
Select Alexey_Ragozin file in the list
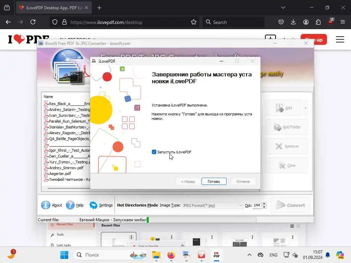tap(67, 133)
